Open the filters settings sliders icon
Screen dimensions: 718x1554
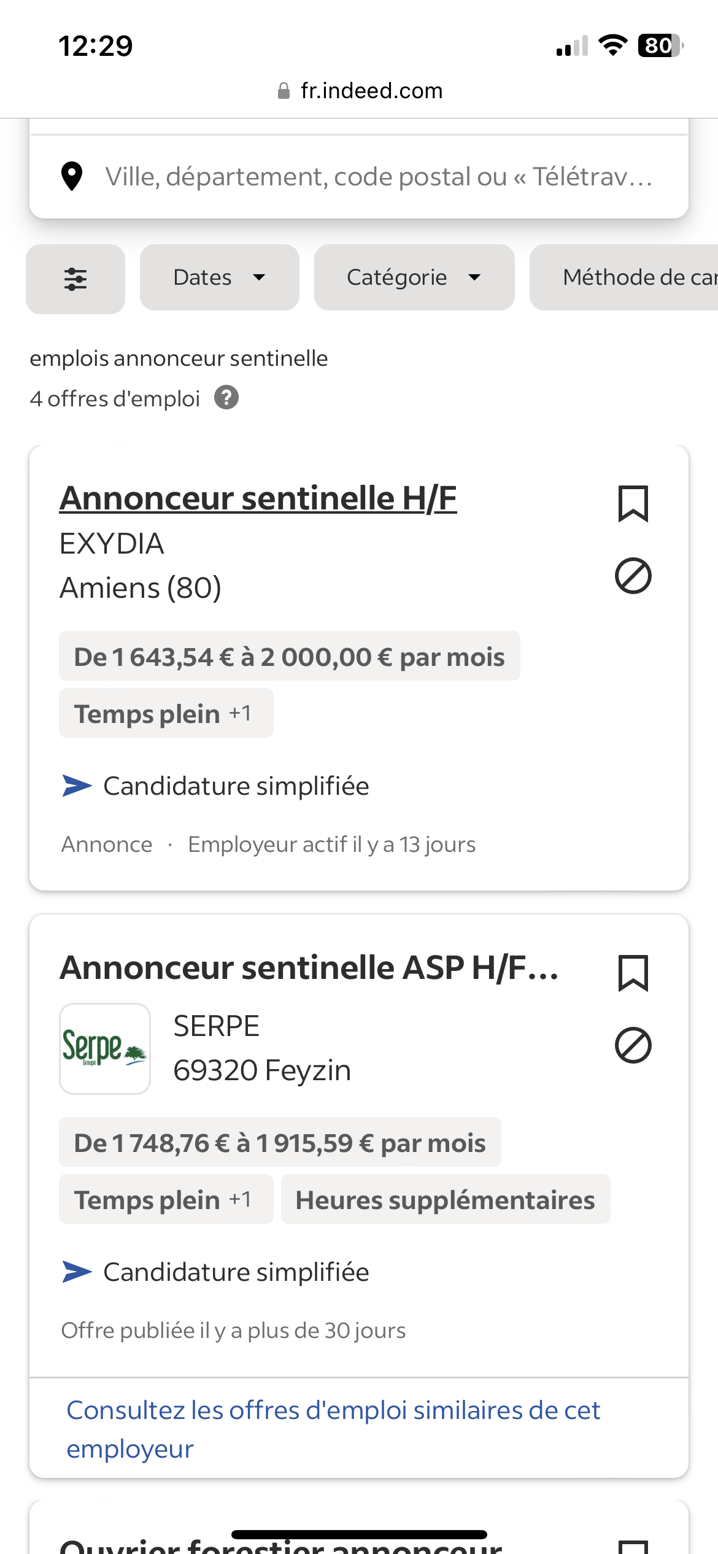click(x=75, y=279)
